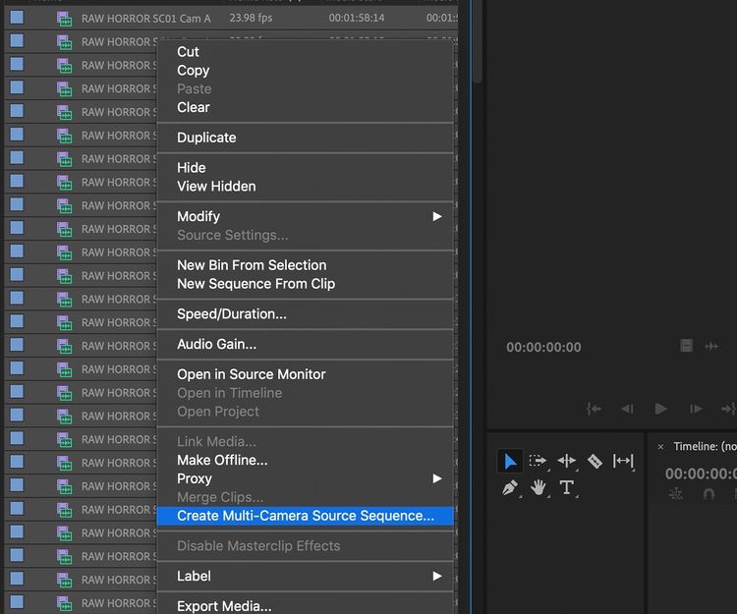Image resolution: width=737 pixels, height=614 pixels.
Task: Click the Timeline icon left of the snap magnet
Action: 676,494
